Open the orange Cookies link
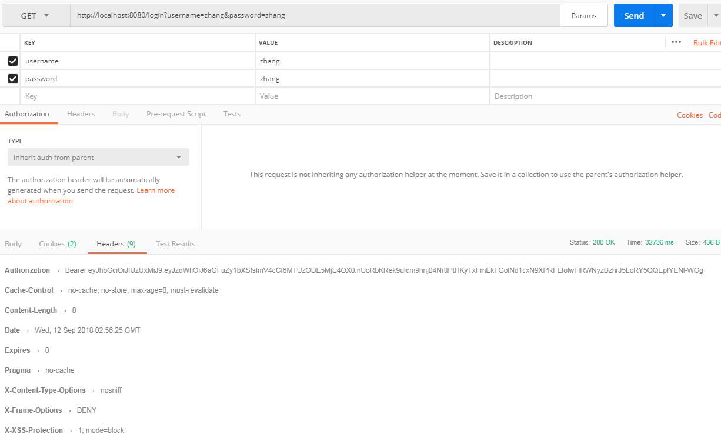This screenshot has width=721, height=448. tap(689, 115)
